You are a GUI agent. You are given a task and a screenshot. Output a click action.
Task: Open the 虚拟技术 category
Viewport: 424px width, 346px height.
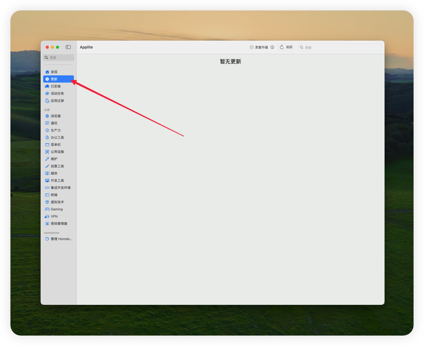point(59,202)
